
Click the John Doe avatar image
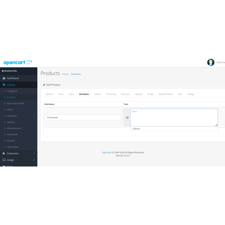pyautogui.click(x=211, y=62)
